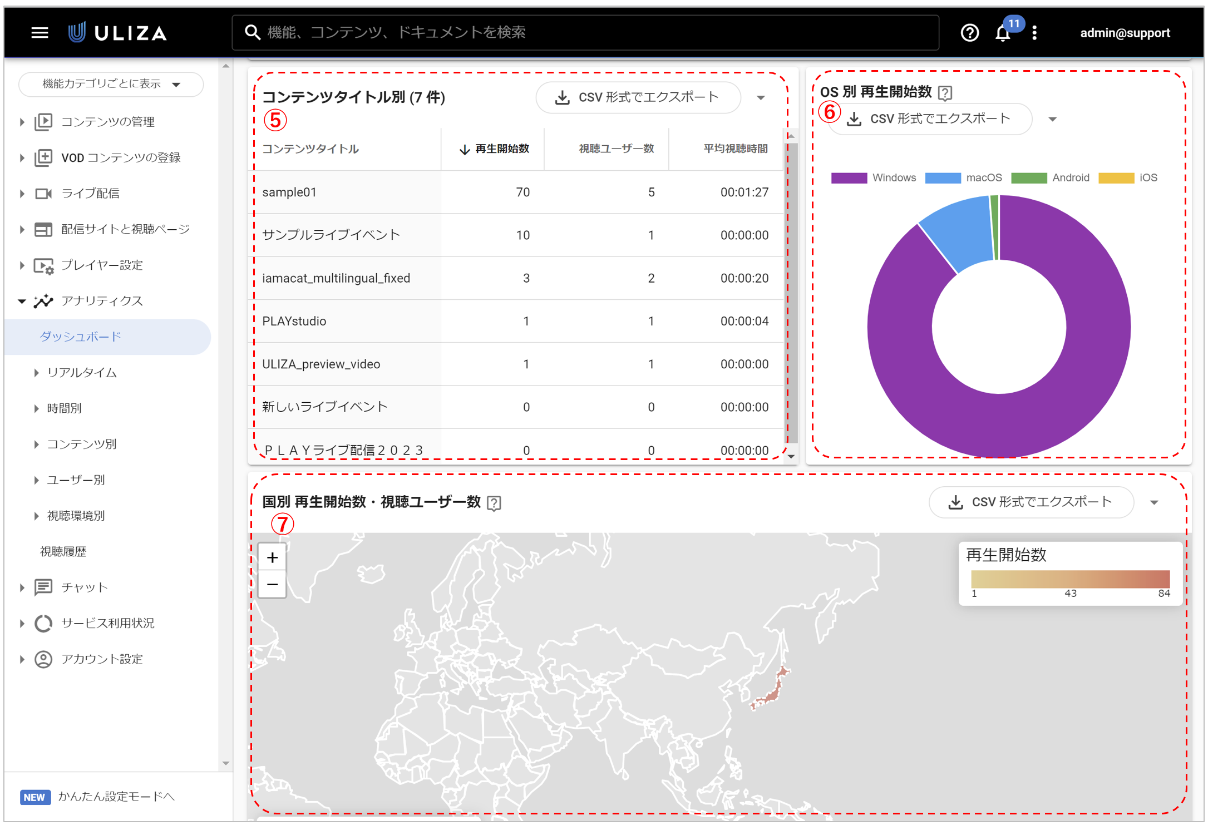Switch to かんたん設定モードへ

(x=117, y=797)
